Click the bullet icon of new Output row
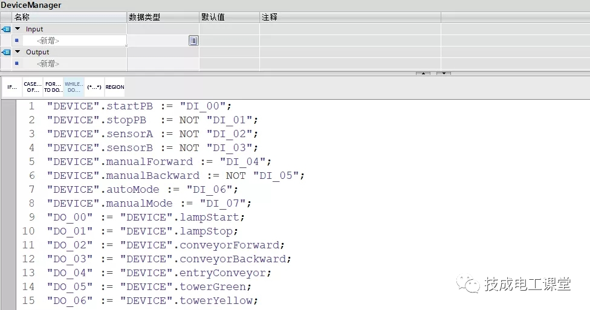The image size is (590, 310). [16, 63]
